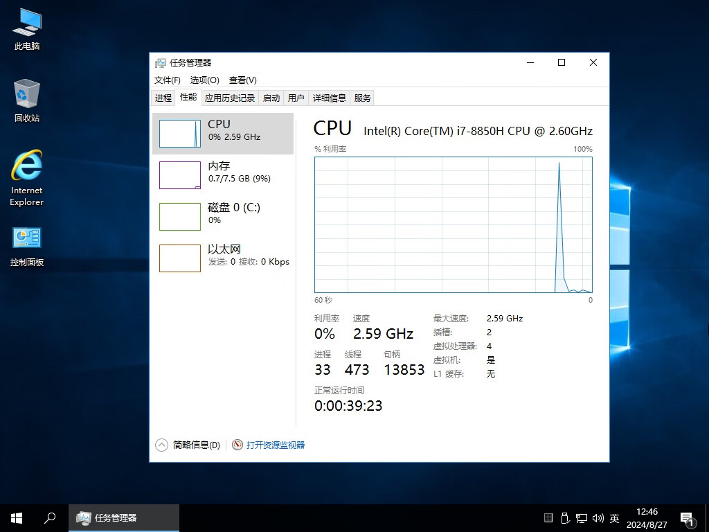Screen dimensions: 709x532
Task: Open the notification center icon
Action: (687, 518)
